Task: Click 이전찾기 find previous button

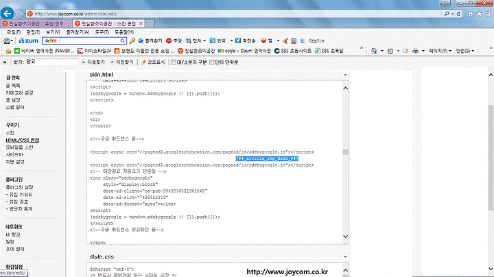Action: click(122, 62)
